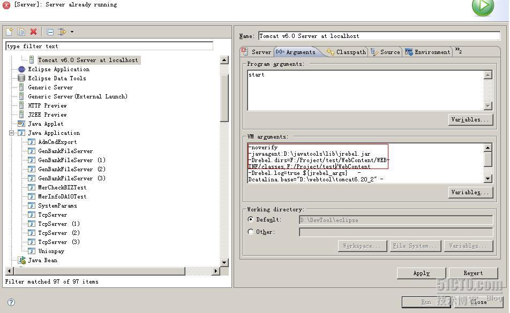
Task: Open the filter options dropdown arrow
Action: pos(72,32)
